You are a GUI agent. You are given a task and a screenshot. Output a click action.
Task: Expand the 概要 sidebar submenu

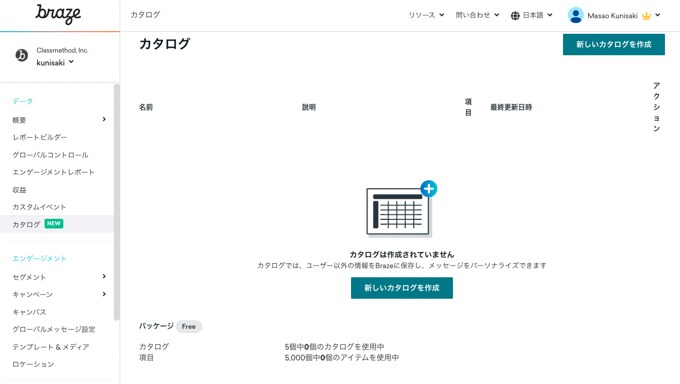(104, 120)
